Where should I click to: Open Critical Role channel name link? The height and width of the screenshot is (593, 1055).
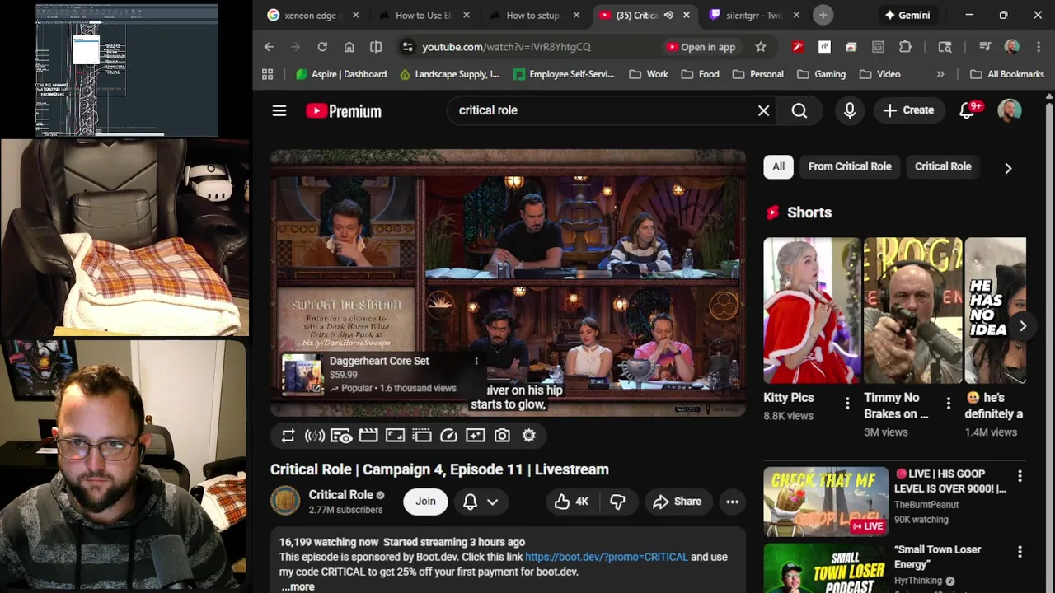point(340,495)
